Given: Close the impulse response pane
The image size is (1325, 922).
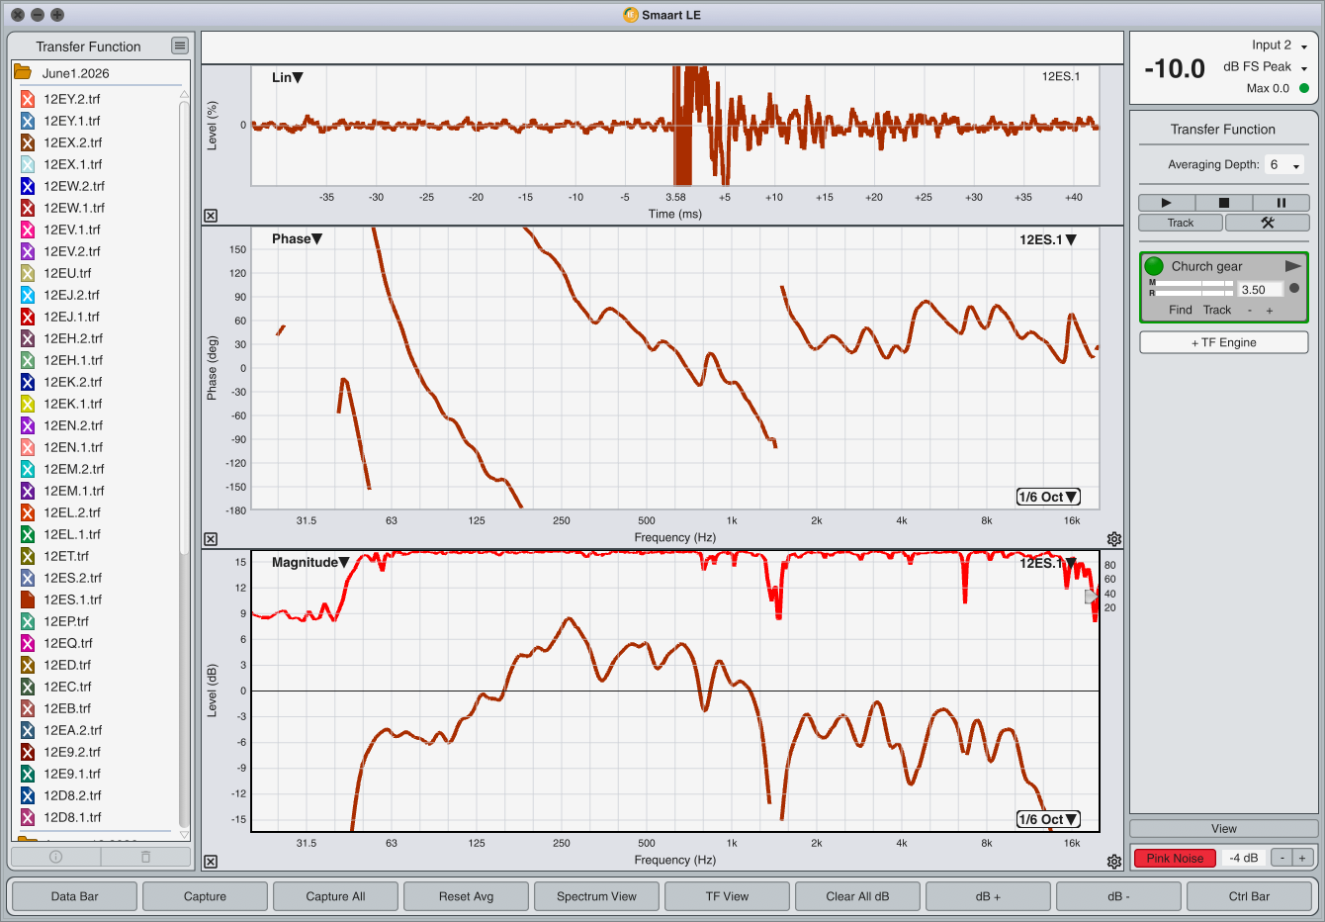Looking at the screenshot, I should click(211, 216).
